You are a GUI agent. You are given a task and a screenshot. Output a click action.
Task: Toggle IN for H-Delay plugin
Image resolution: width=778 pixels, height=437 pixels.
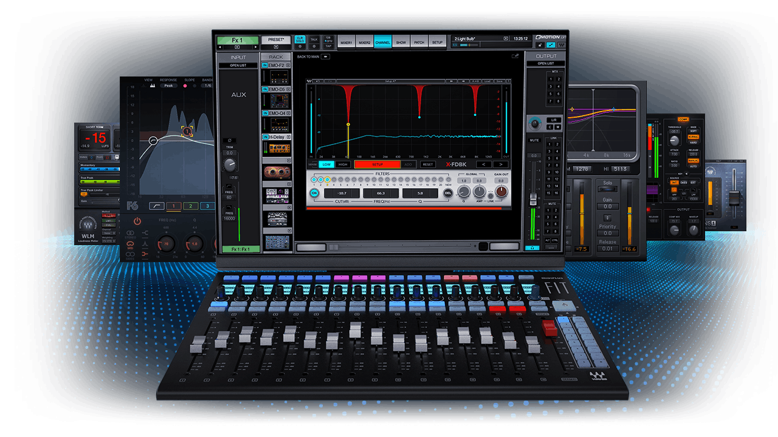pos(265,137)
